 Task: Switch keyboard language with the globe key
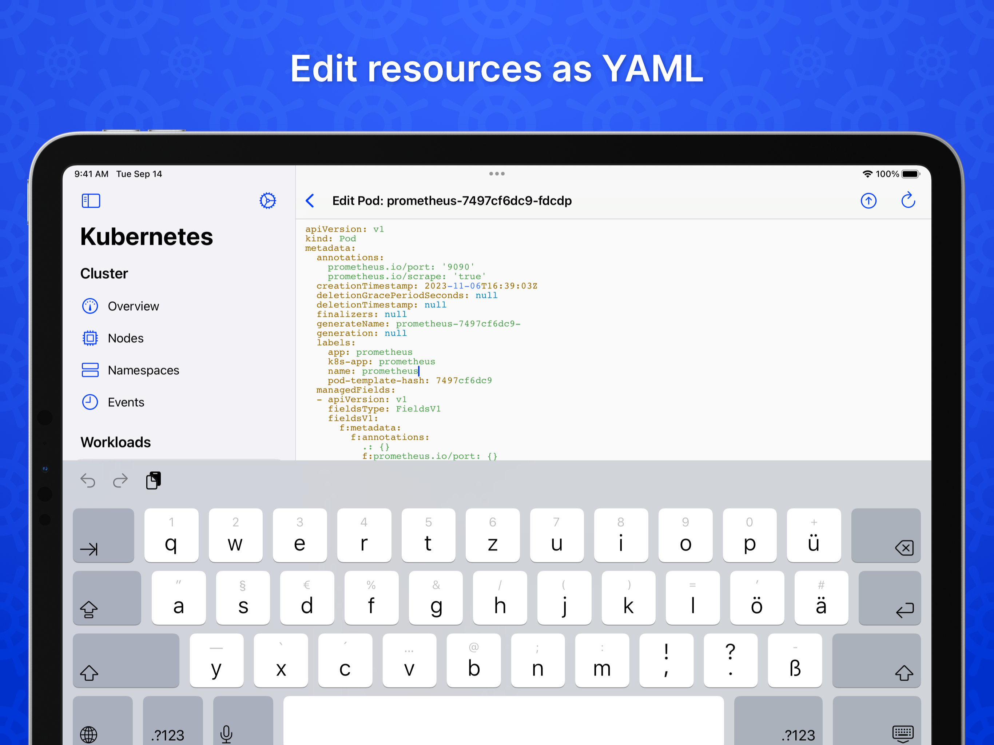(103, 721)
